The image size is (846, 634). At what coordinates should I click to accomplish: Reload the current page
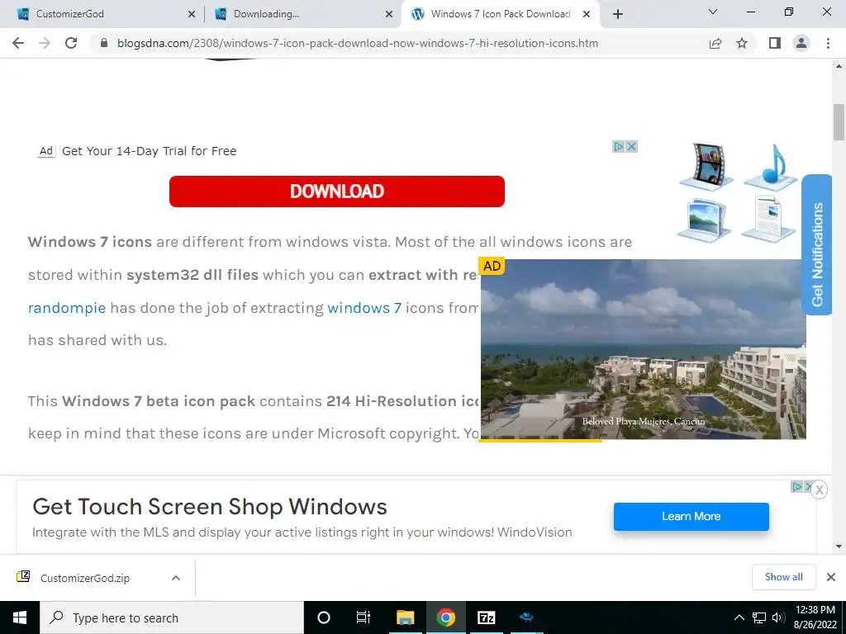point(71,43)
